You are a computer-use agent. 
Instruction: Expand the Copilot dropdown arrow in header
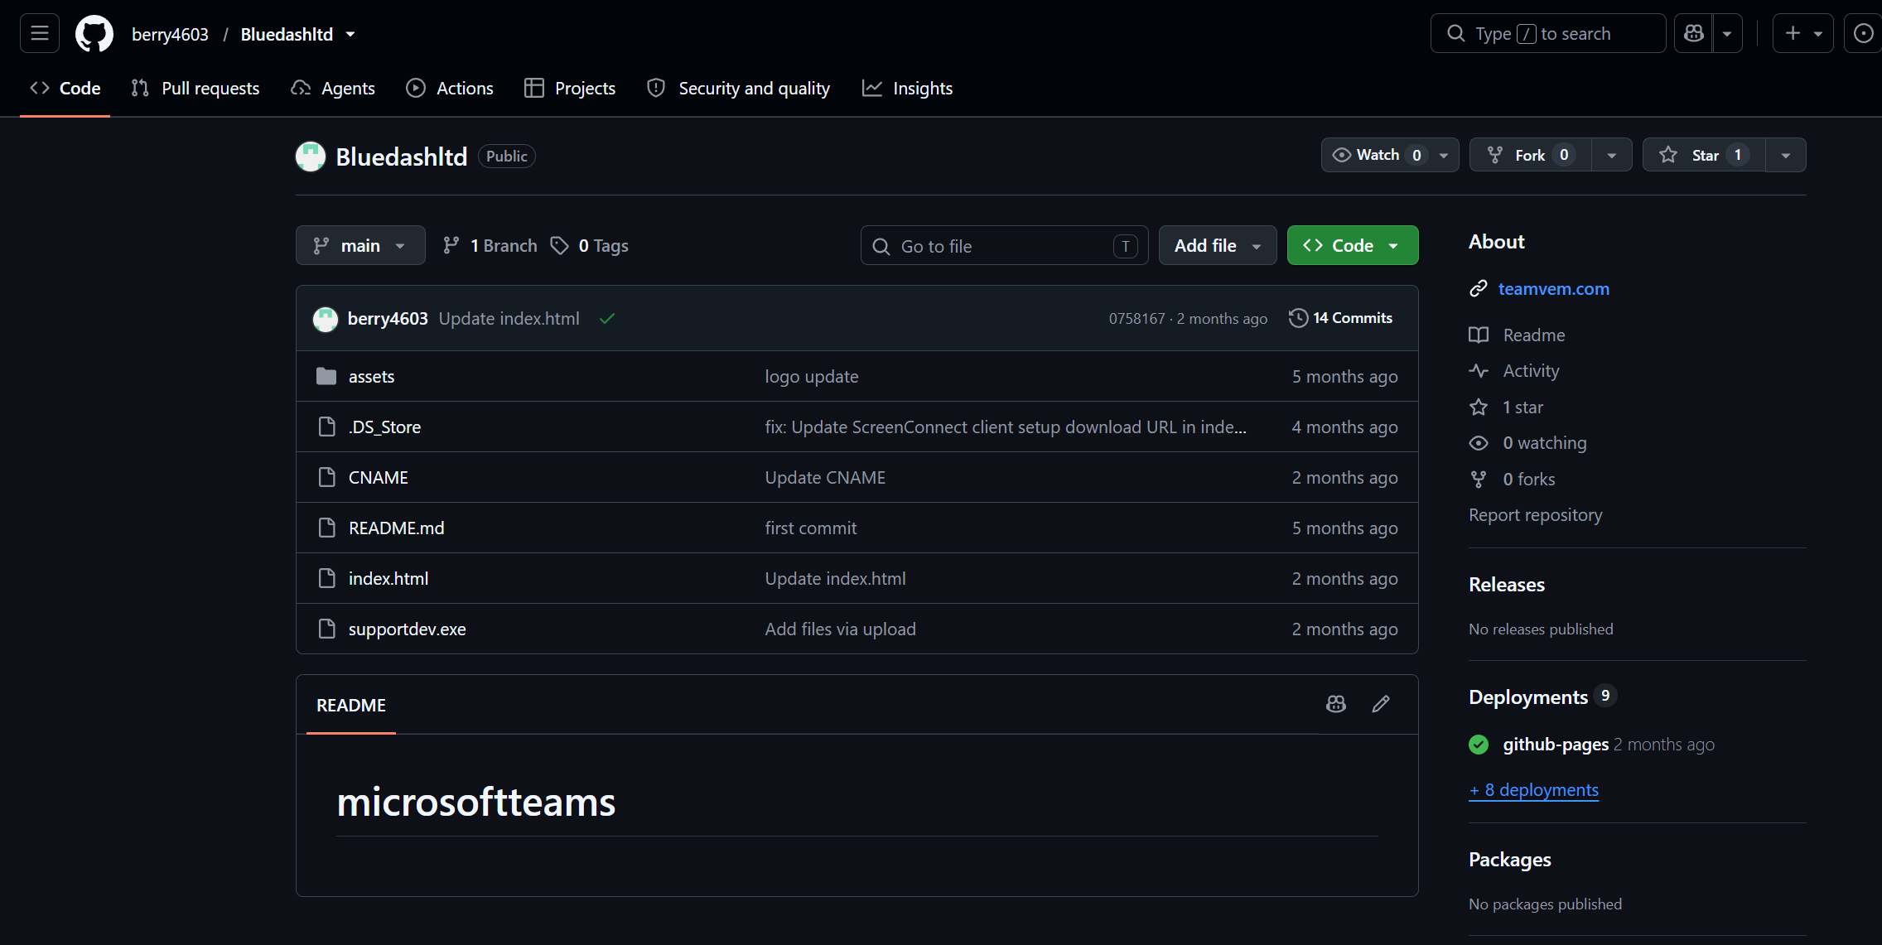(x=1727, y=34)
